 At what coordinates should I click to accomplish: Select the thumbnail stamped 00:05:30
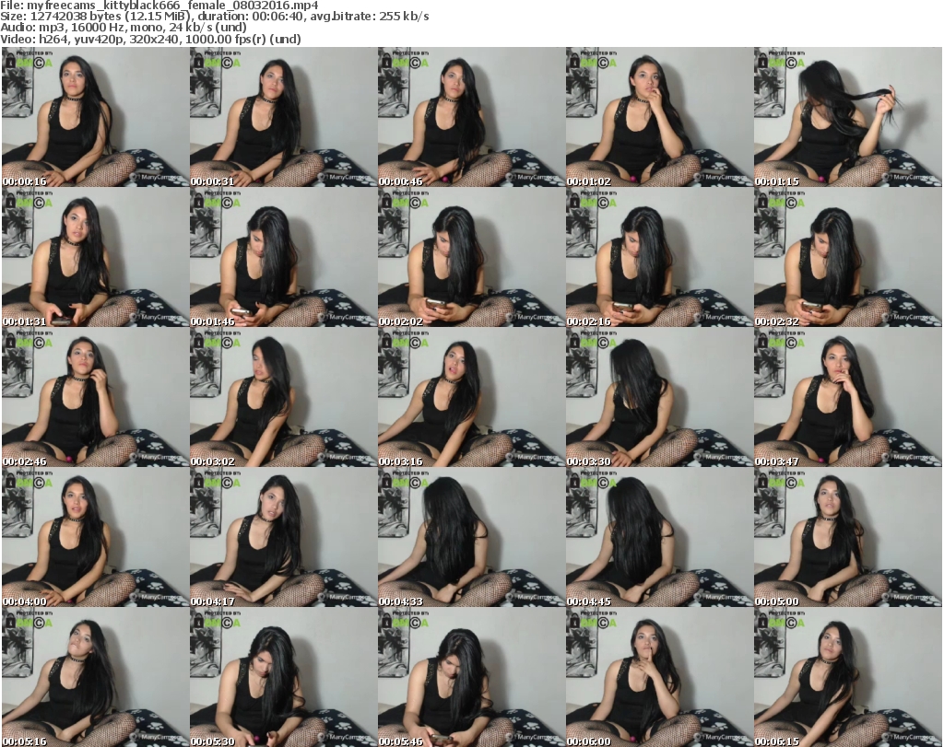point(284,677)
